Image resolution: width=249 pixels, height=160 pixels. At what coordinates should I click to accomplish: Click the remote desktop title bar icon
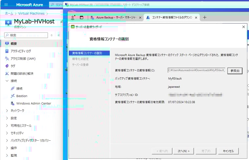pyautogui.click(x=67, y=5)
